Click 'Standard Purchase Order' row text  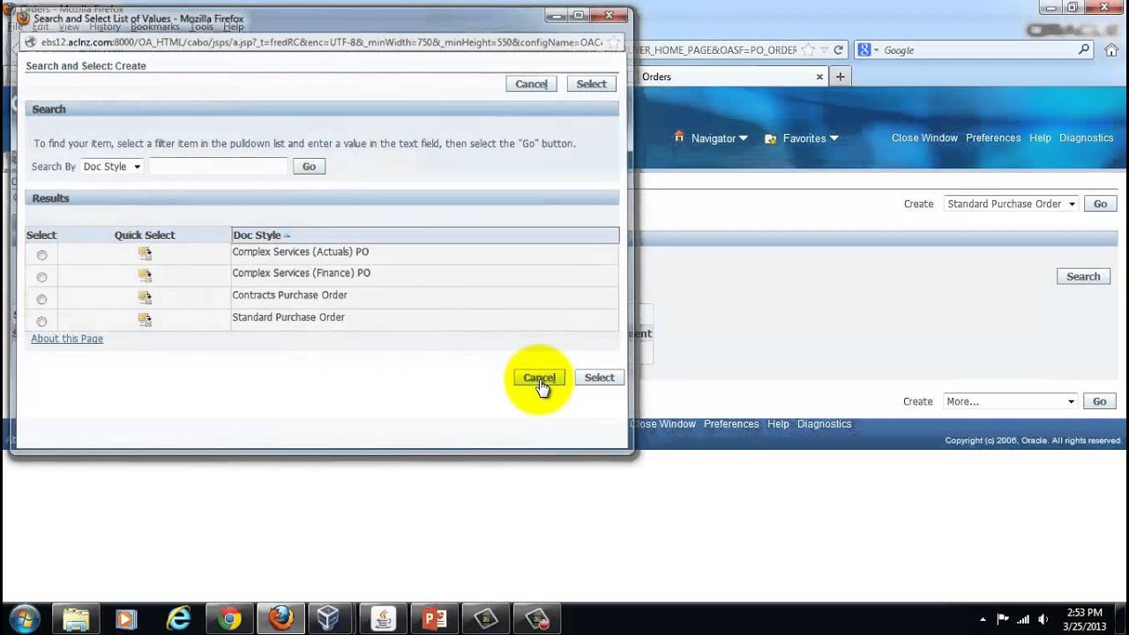pyautogui.click(x=288, y=317)
